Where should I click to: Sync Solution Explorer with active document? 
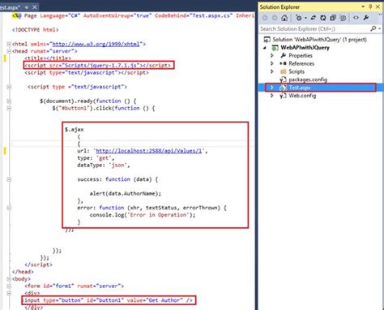tap(314, 18)
